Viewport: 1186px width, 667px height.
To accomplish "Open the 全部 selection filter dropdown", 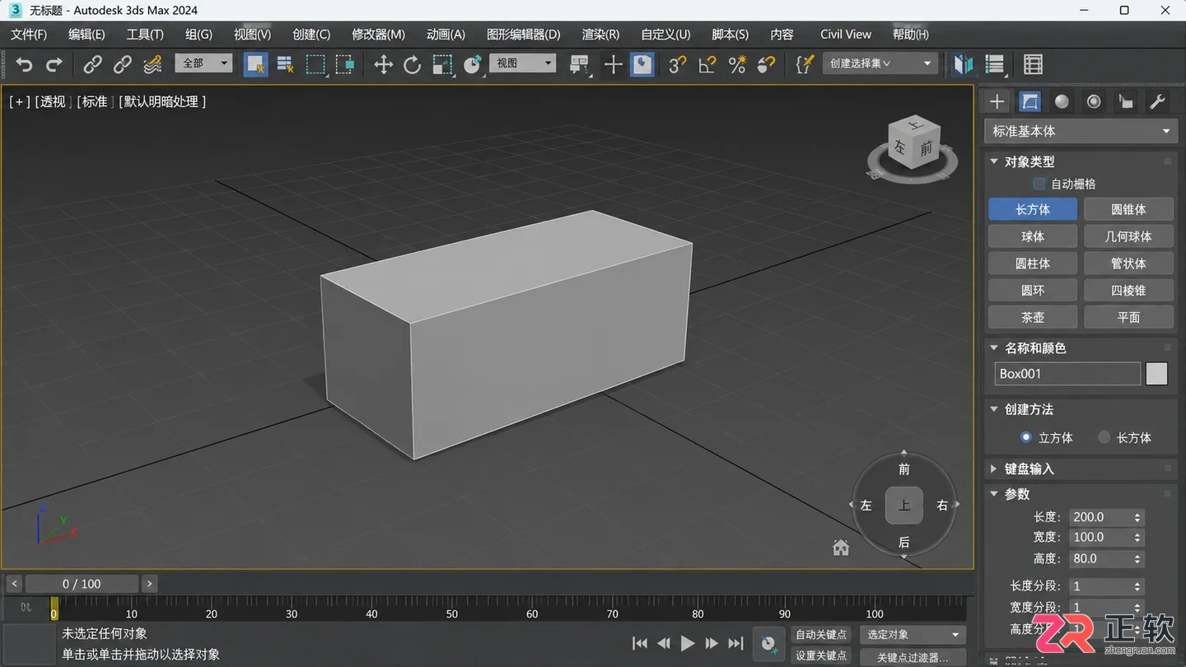I will click(x=203, y=63).
